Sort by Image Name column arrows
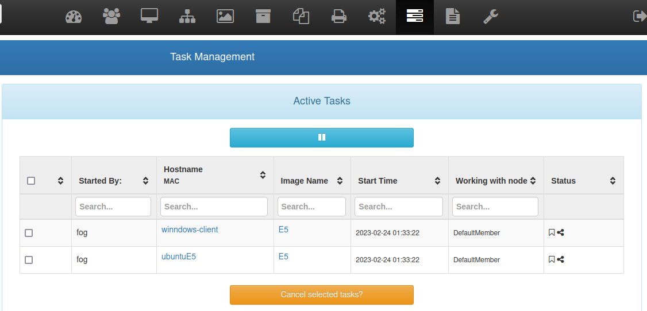Viewport: 647px width, 311px height. pos(340,180)
